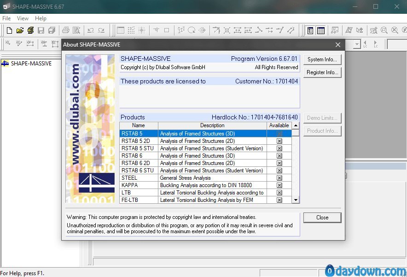
Task: Click the hatched parallelogram toolbar icon
Action: click(x=349, y=30)
